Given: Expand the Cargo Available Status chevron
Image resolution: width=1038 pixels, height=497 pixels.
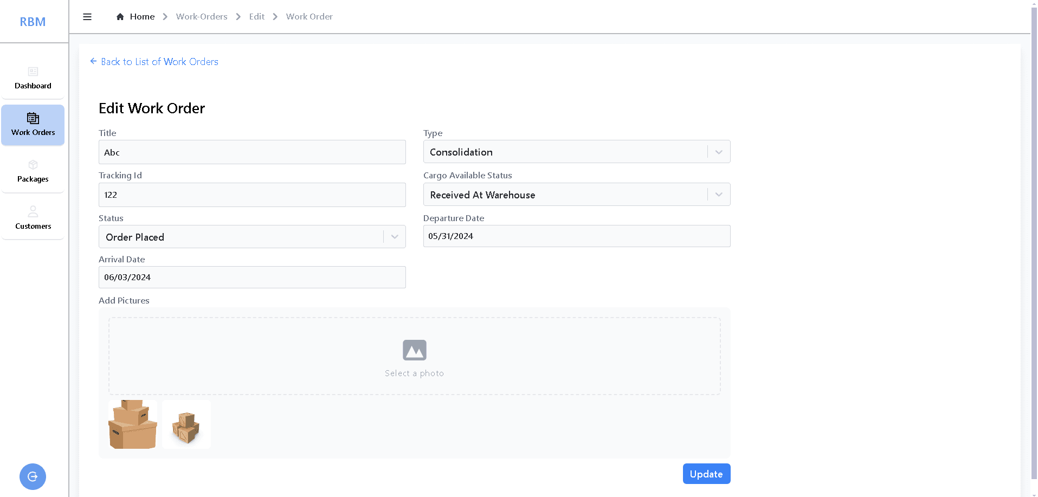Looking at the screenshot, I should (x=719, y=195).
